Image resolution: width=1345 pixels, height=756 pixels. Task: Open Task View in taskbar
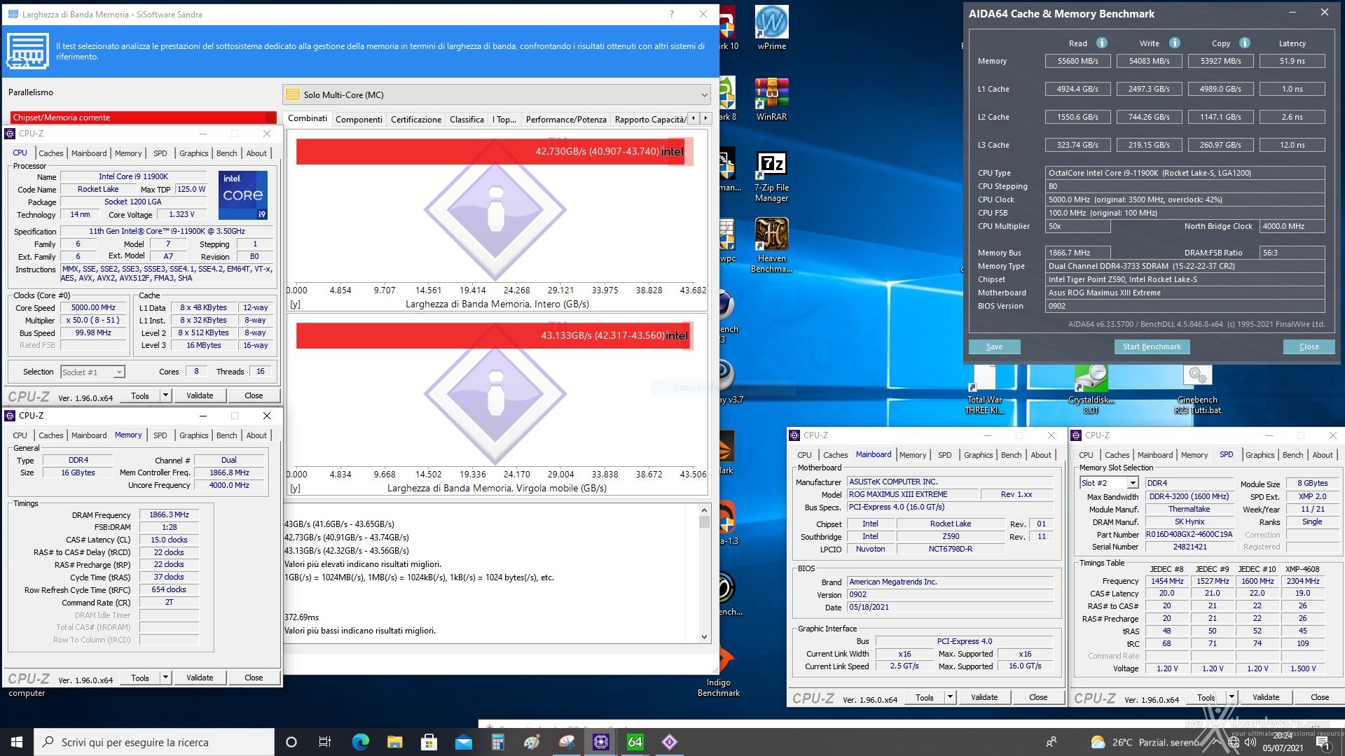click(x=325, y=742)
